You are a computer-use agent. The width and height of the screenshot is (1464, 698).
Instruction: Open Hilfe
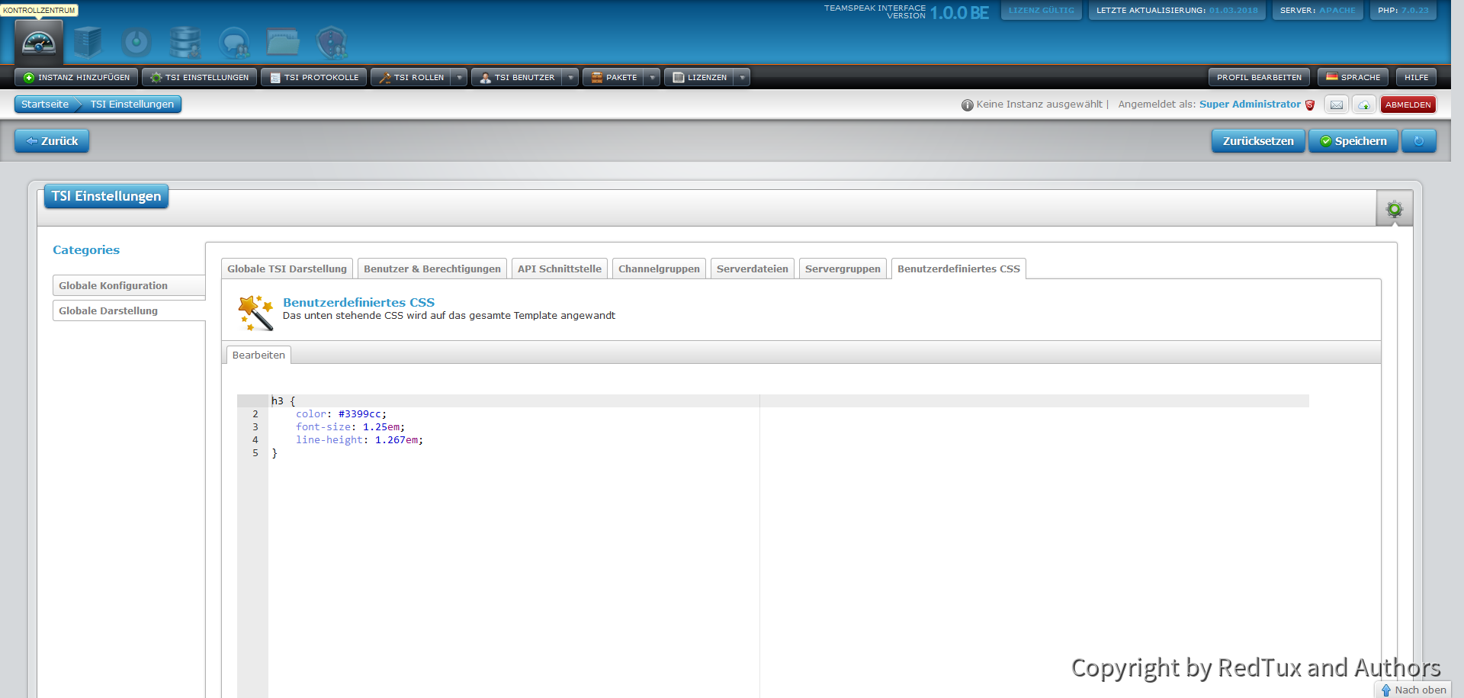[1416, 77]
